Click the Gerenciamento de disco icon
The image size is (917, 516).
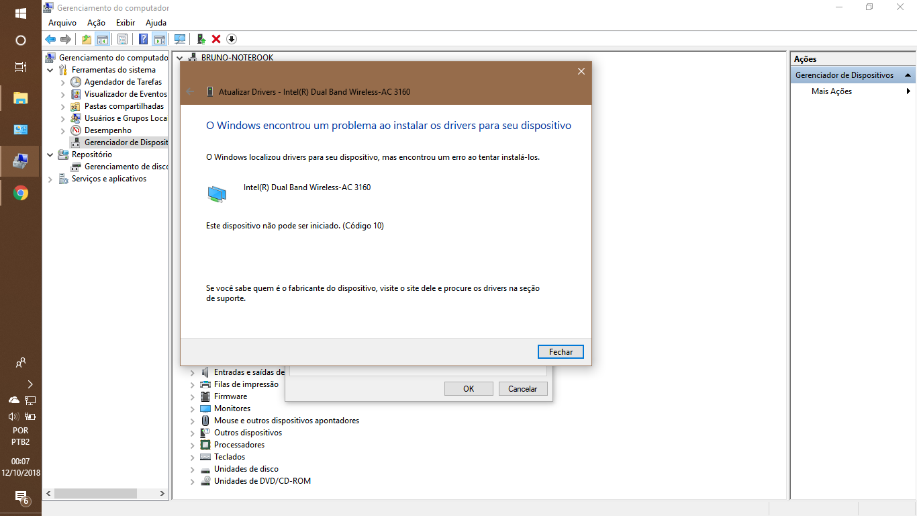76,167
